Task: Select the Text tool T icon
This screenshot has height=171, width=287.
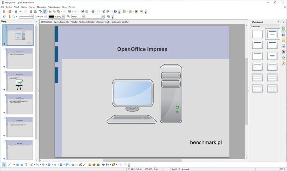Action: point(26,165)
